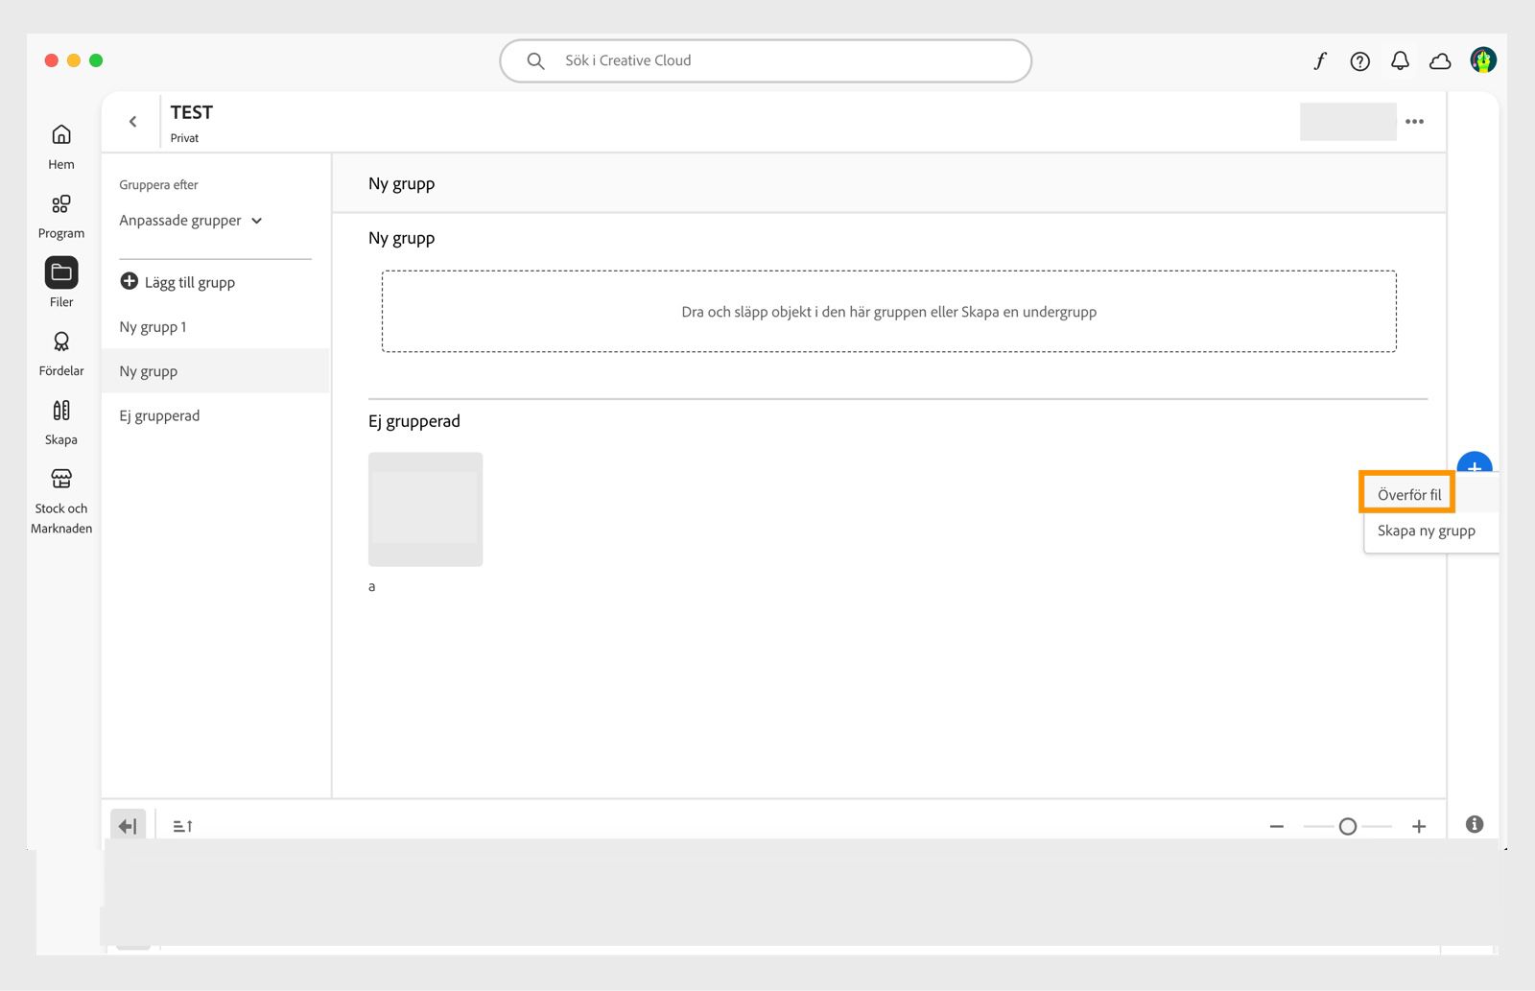The width and height of the screenshot is (1535, 991).
Task: Increase thumbnail size with plus icon
Action: (x=1419, y=826)
